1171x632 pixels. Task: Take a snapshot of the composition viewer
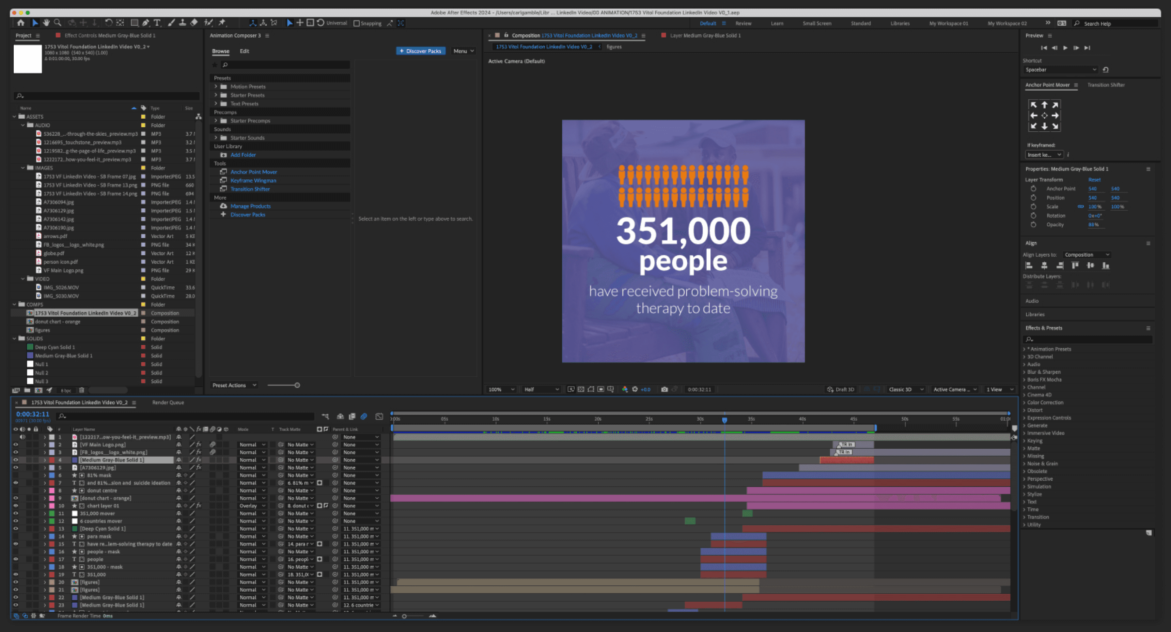[664, 389]
